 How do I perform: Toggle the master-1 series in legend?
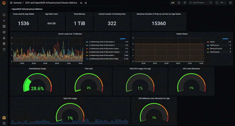[x=102, y=55]
